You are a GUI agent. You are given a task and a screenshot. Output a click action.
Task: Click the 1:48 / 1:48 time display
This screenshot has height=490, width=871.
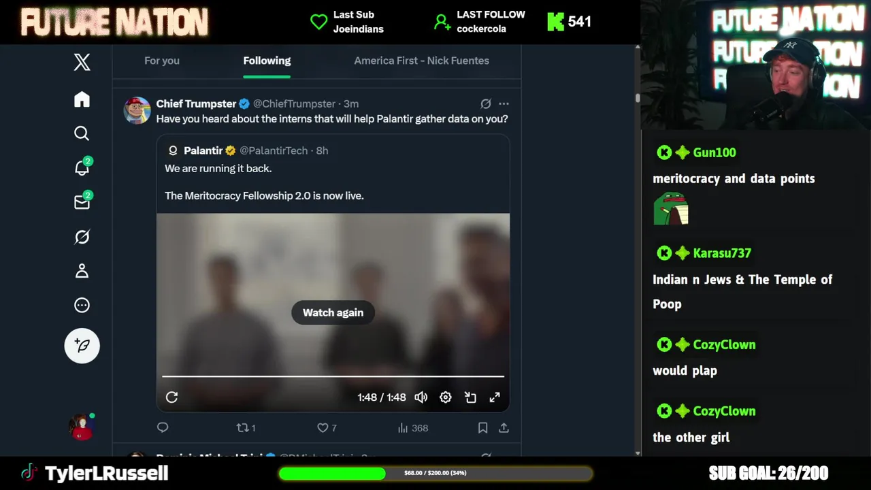(x=382, y=397)
